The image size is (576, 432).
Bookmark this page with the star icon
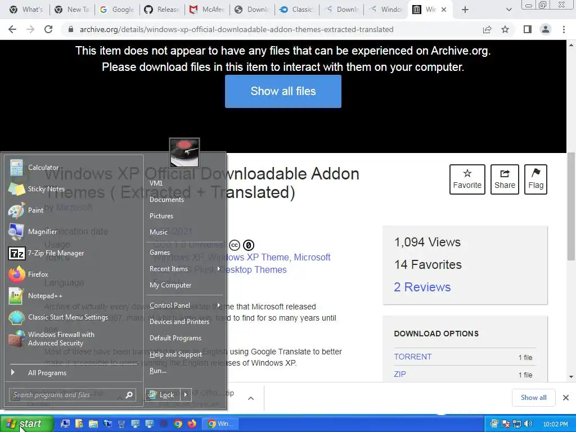(x=505, y=29)
